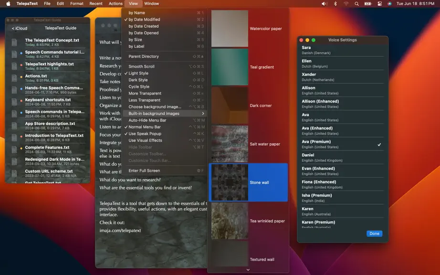Screen dimensions: 440x275
Task: Choose the Teal gradient background thumbnail
Action: pos(230,67)
